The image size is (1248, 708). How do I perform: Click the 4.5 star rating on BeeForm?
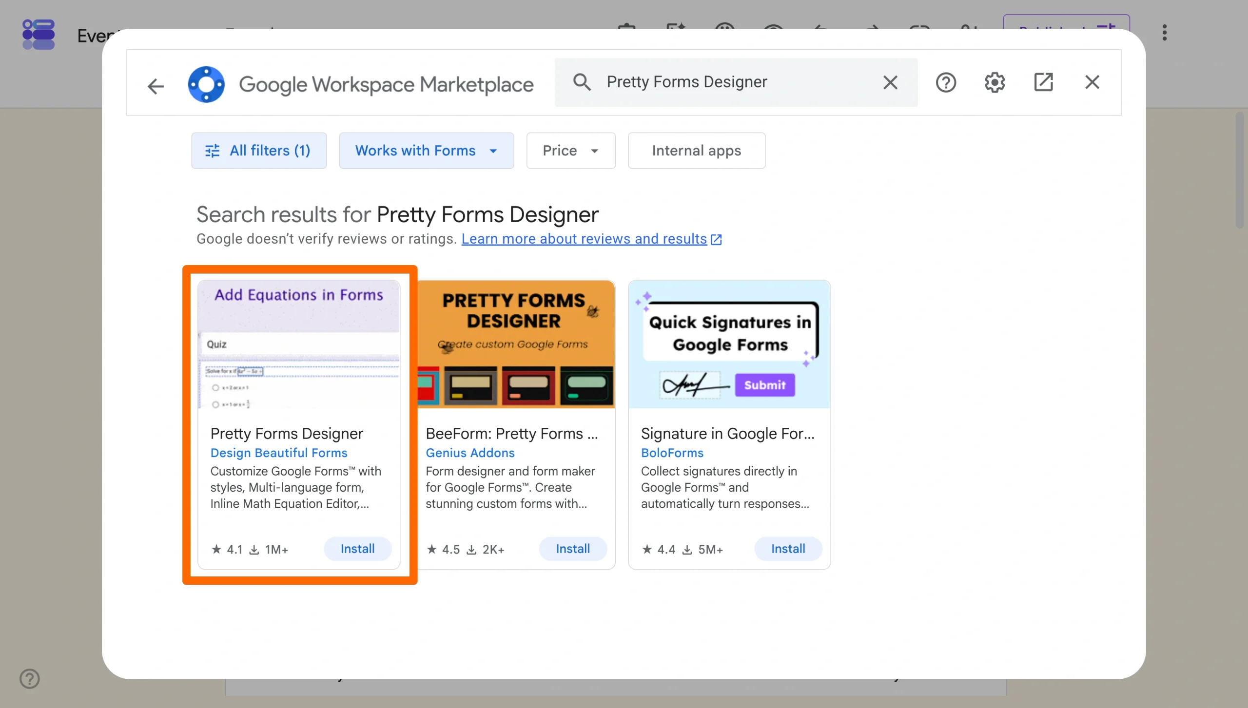click(443, 550)
